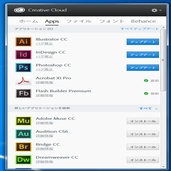
Task: Click the Bridge CC app name
Action: click(x=48, y=144)
